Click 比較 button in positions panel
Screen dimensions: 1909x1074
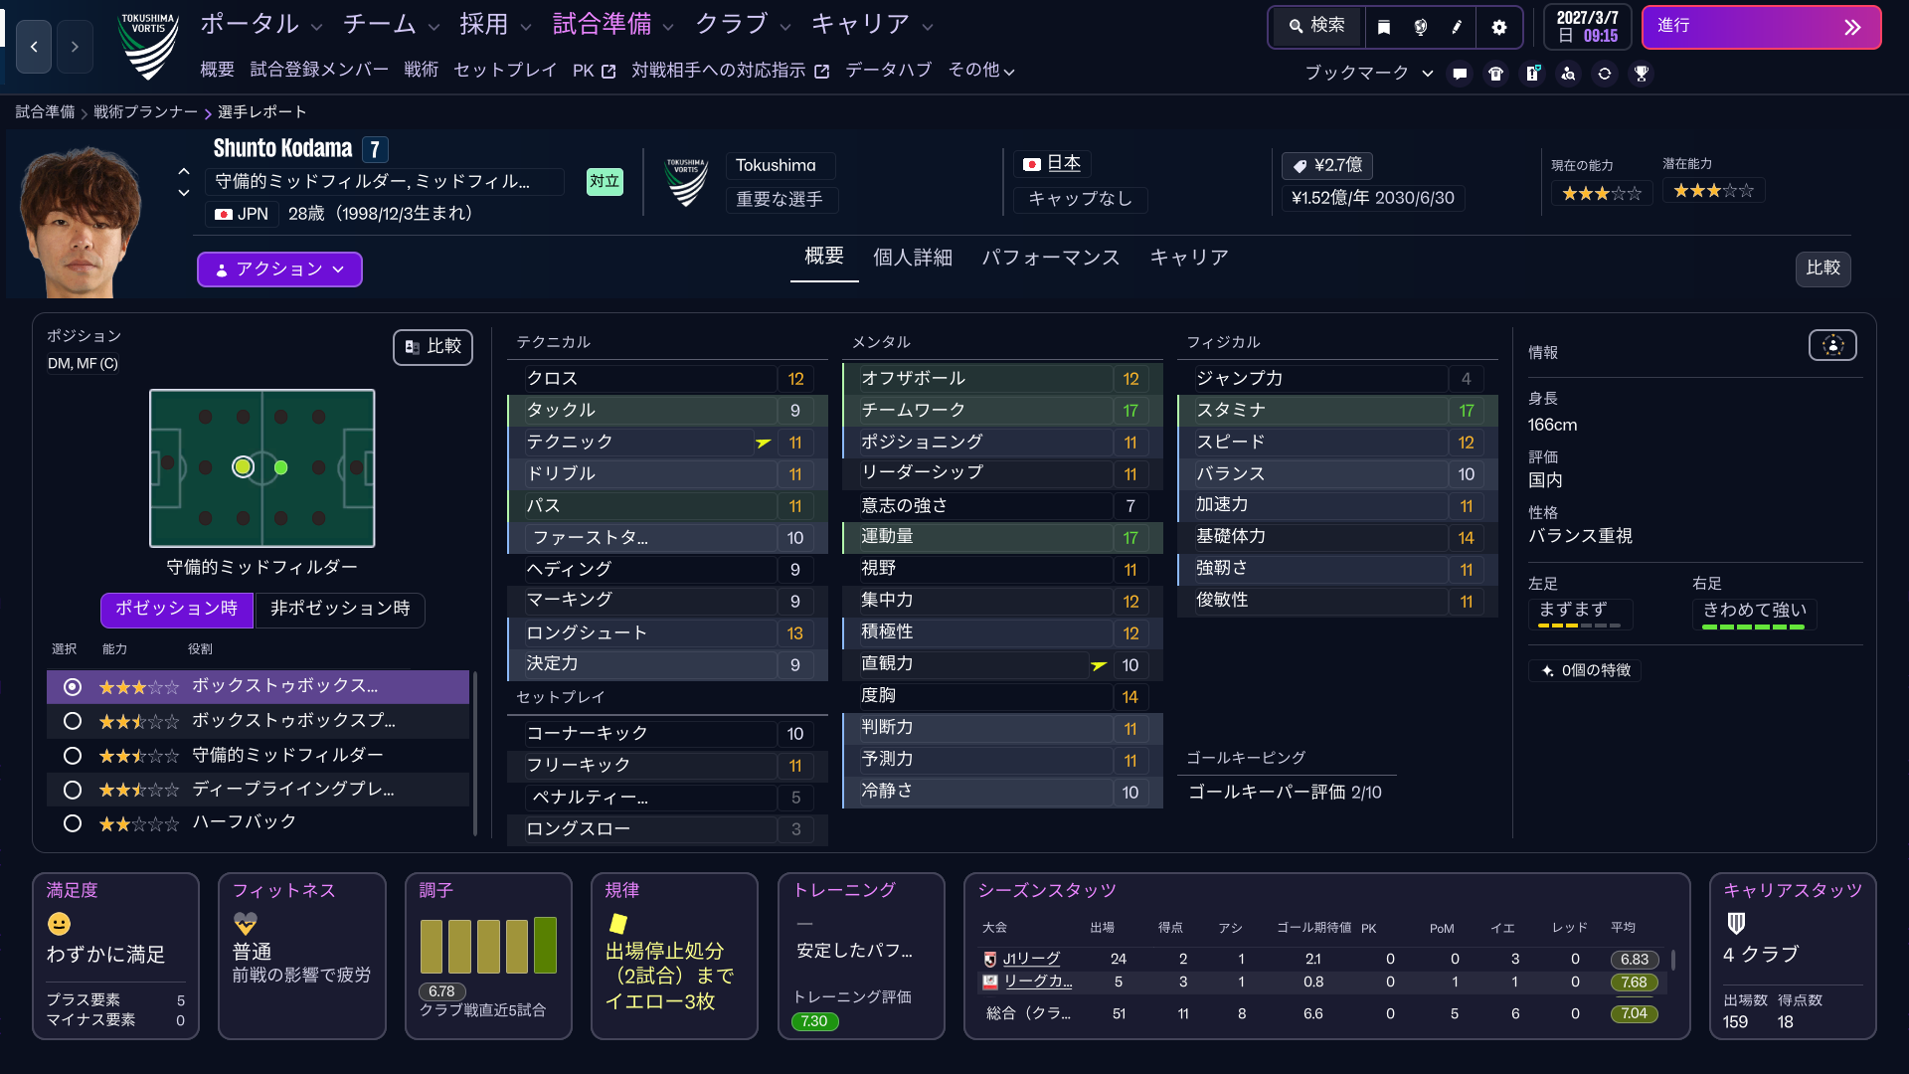(433, 347)
